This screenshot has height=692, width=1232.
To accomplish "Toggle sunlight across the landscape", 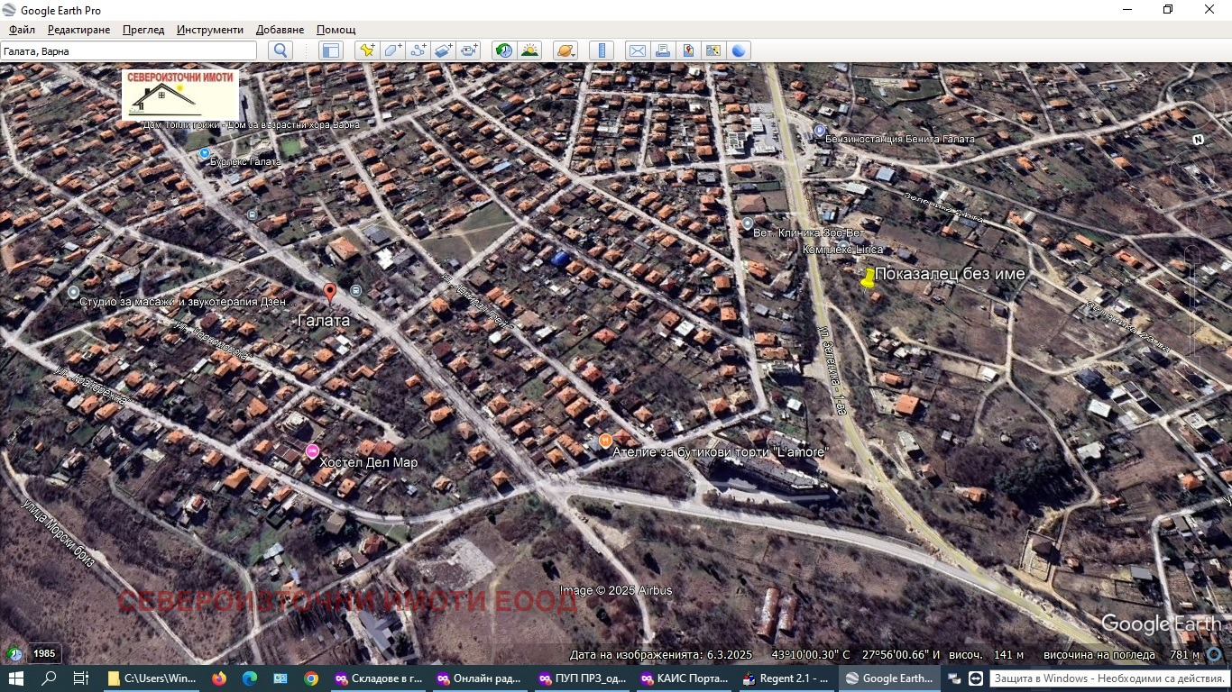I will tap(529, 50).
